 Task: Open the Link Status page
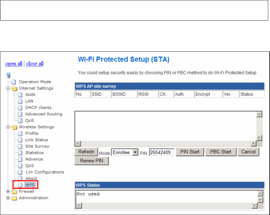pyautogui.click(x=36, y=140)
